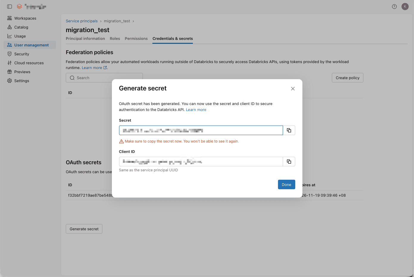Click the Previews gift icon
Viewport: 414px width, 277px height.
point(10,72)
